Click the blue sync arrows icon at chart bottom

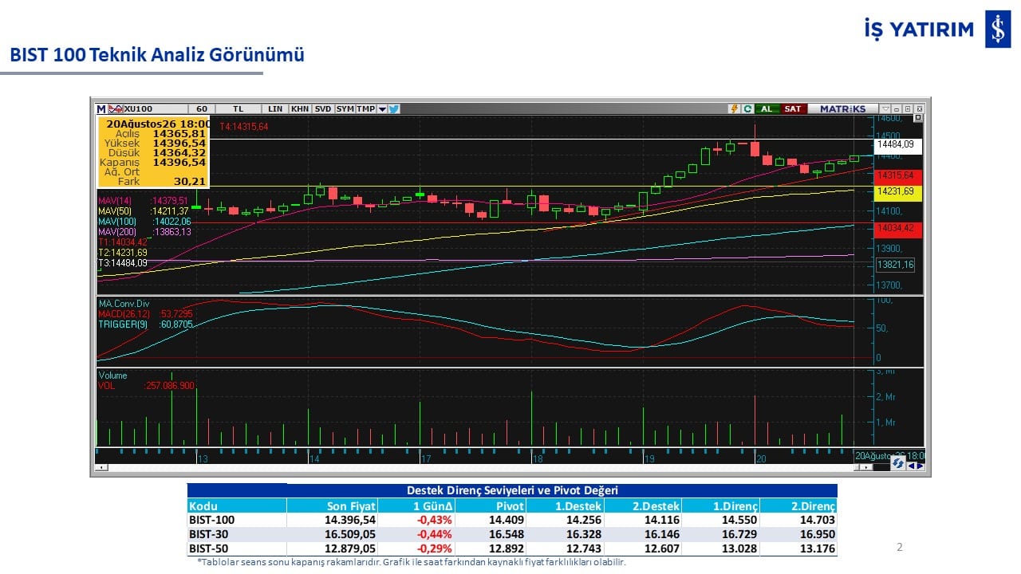tap(898, 462)
